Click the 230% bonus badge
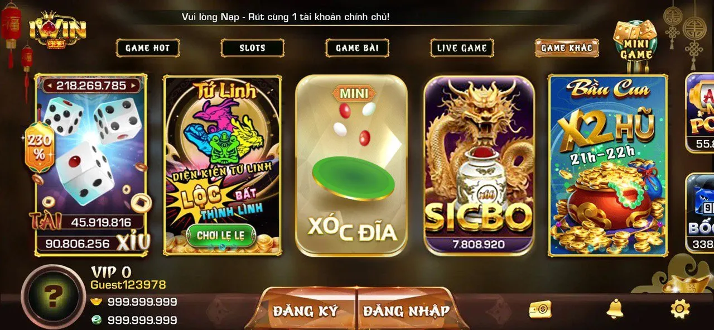This screenshot has width=714, height=330. click(x=38, y=146)
